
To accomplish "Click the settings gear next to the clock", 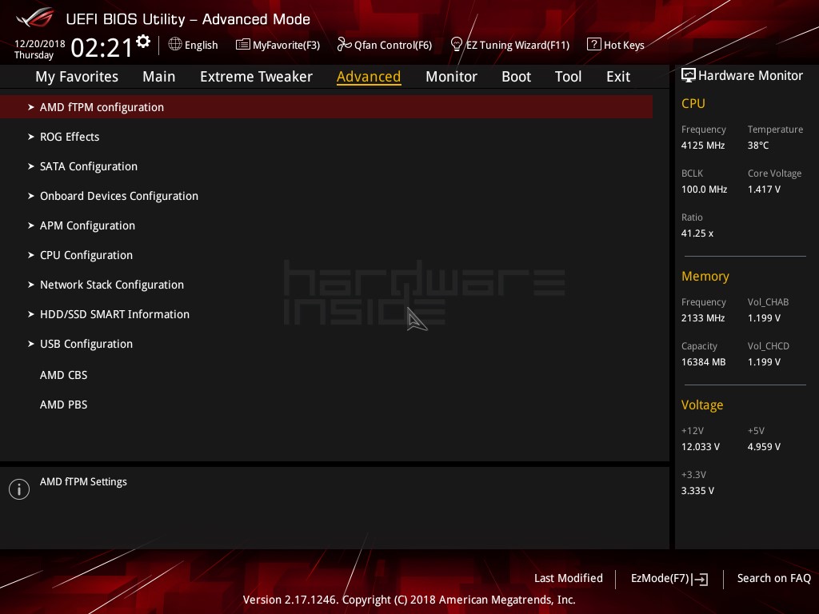I will (x=143, y=42).
